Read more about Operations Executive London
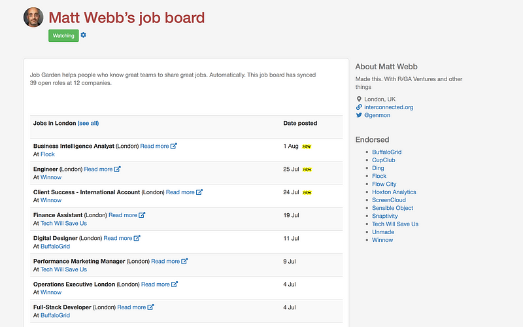This screenshot has height=327, width=523. pos(156,284)
